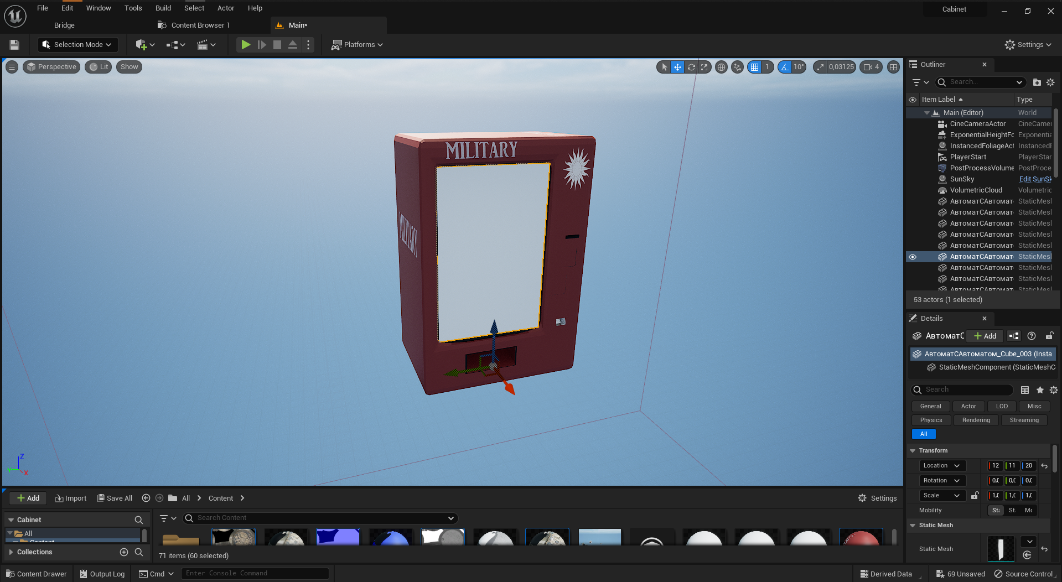Click the Play in editor button
Image resolution: width=1062 pixels, height=582 pixels.
tap(246, 45)
